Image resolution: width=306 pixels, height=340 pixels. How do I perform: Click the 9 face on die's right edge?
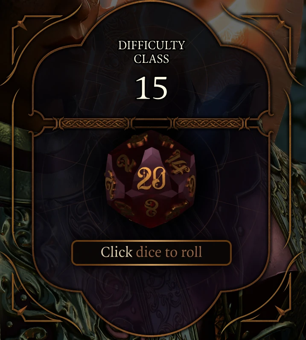[x=191, y=184]
